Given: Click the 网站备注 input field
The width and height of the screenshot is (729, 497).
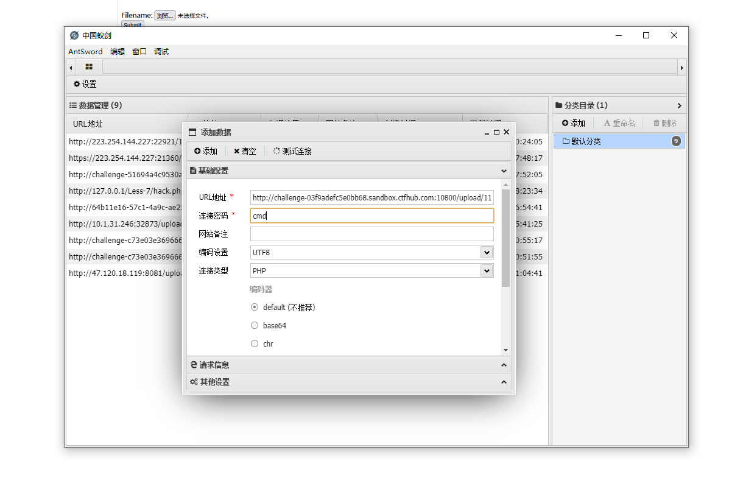Looking at the screenshot, I should (x=372, y=234).
